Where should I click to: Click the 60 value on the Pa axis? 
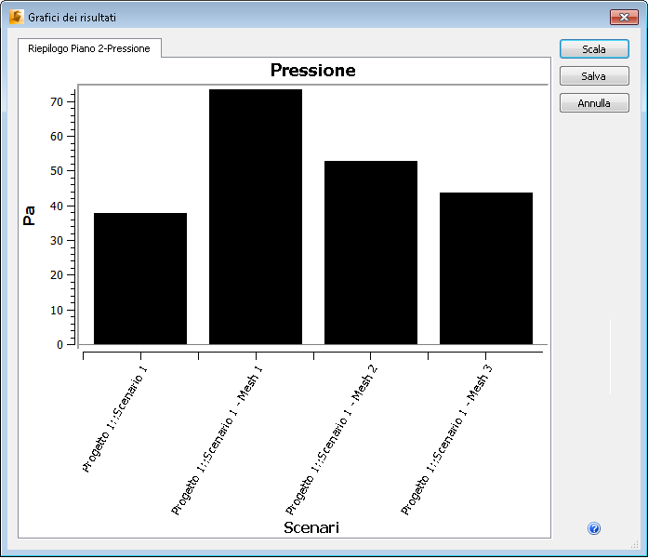pyautogui.click(x=57, y=137)
